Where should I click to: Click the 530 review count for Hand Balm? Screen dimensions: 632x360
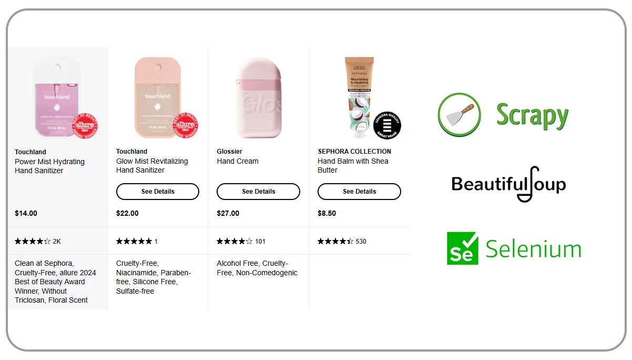pyautogui.click(x=360, y=241)
